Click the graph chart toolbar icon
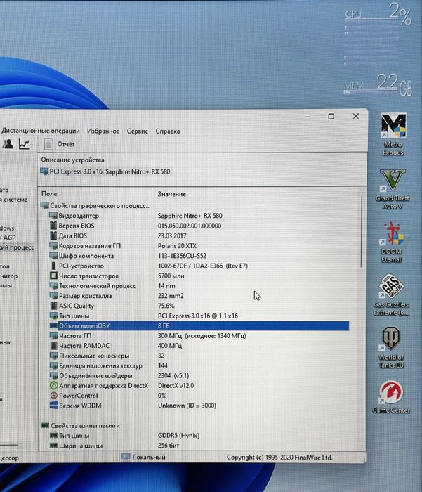Image resolution: width=422 pixels, height=492 pixels. pyautogui.click(x=25, y=144)
